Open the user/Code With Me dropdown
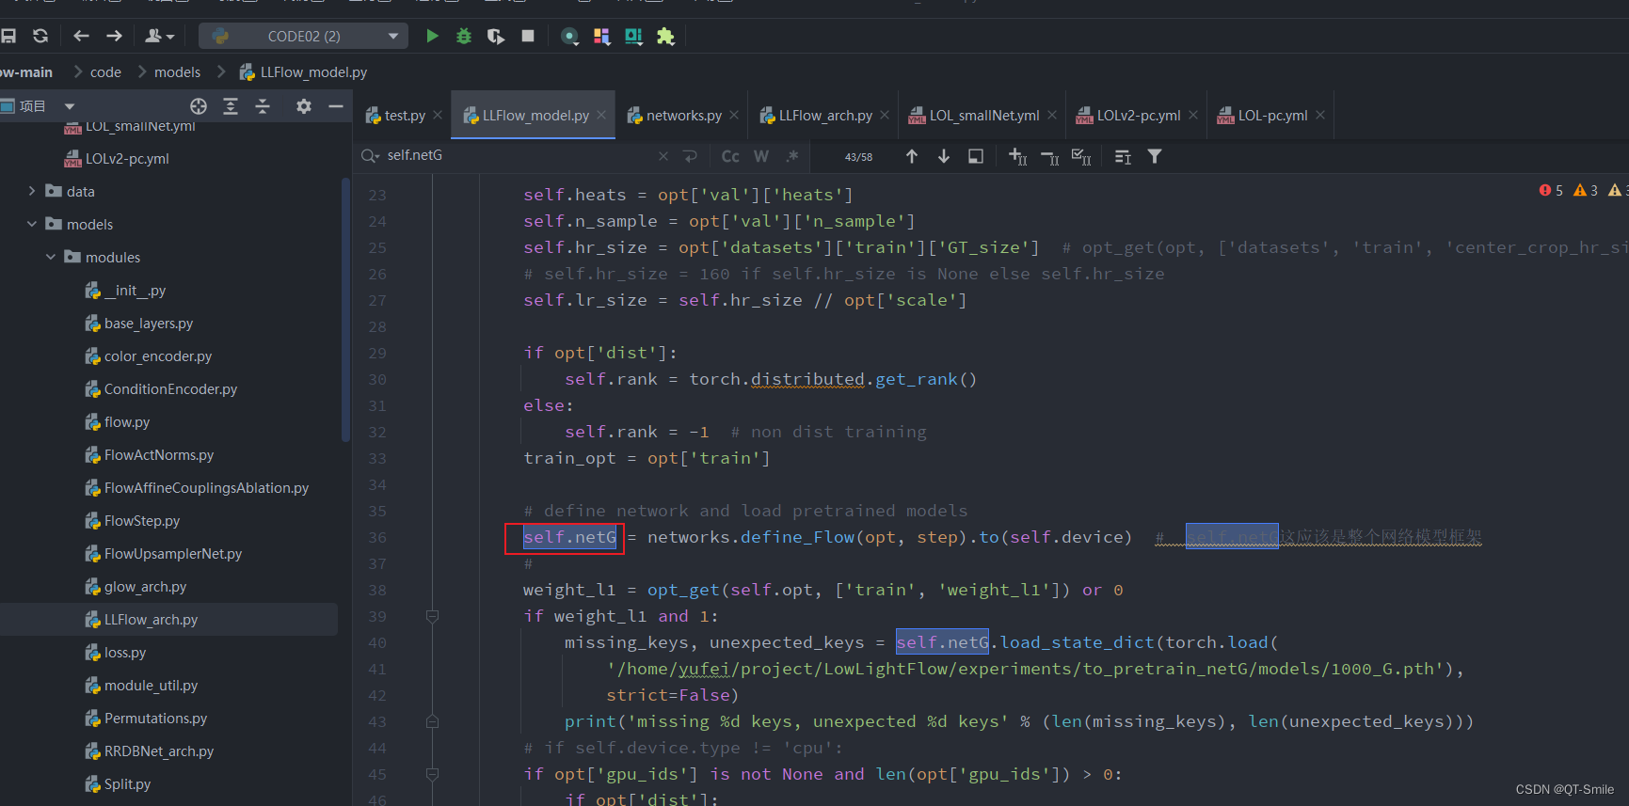The image size is (1629, 806). [159, 36]
